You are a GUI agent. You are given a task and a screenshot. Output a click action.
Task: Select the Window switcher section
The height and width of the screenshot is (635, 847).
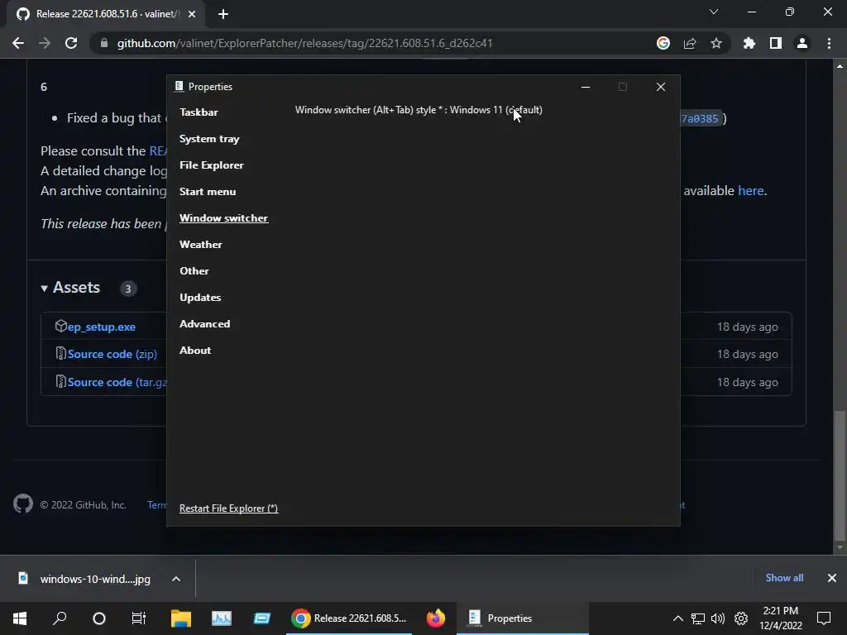(223, 218)
